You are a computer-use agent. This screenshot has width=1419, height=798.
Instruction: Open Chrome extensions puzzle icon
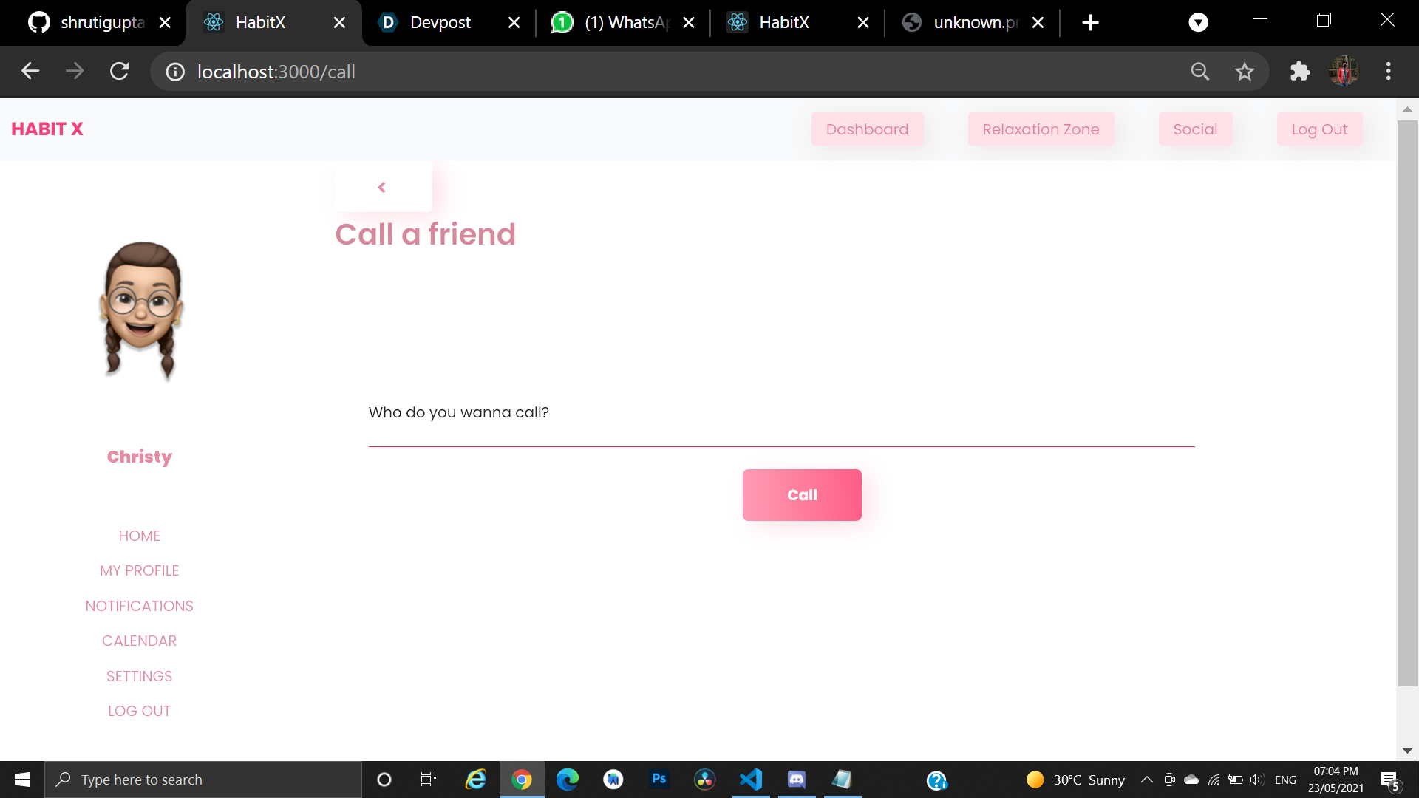tap(1299, 72)
